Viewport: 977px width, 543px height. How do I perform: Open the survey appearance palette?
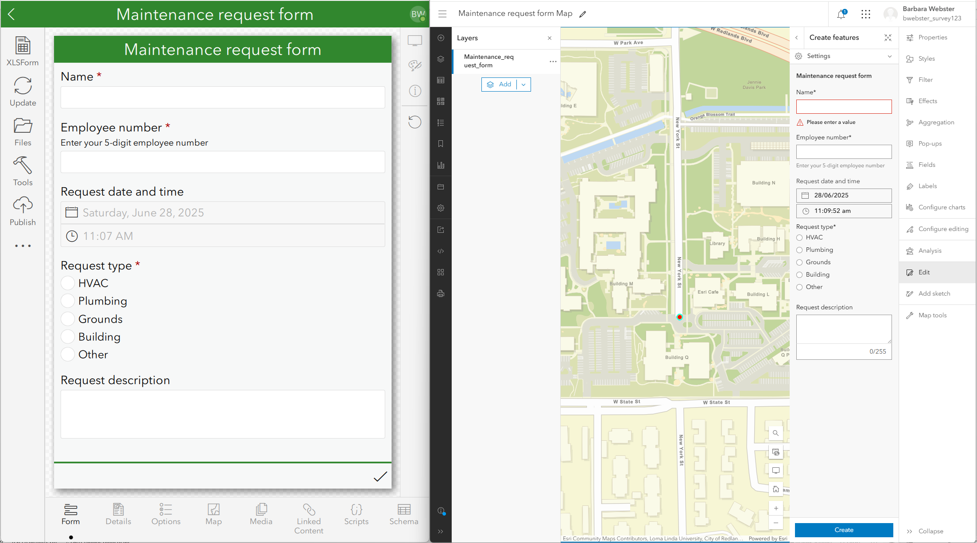pos(415,65)
